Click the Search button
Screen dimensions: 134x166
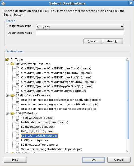pyautogui.click(x=93, y=41)
